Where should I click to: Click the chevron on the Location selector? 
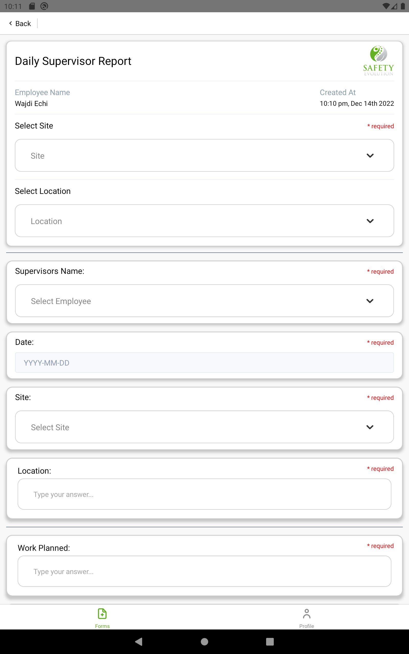(370, 221)
